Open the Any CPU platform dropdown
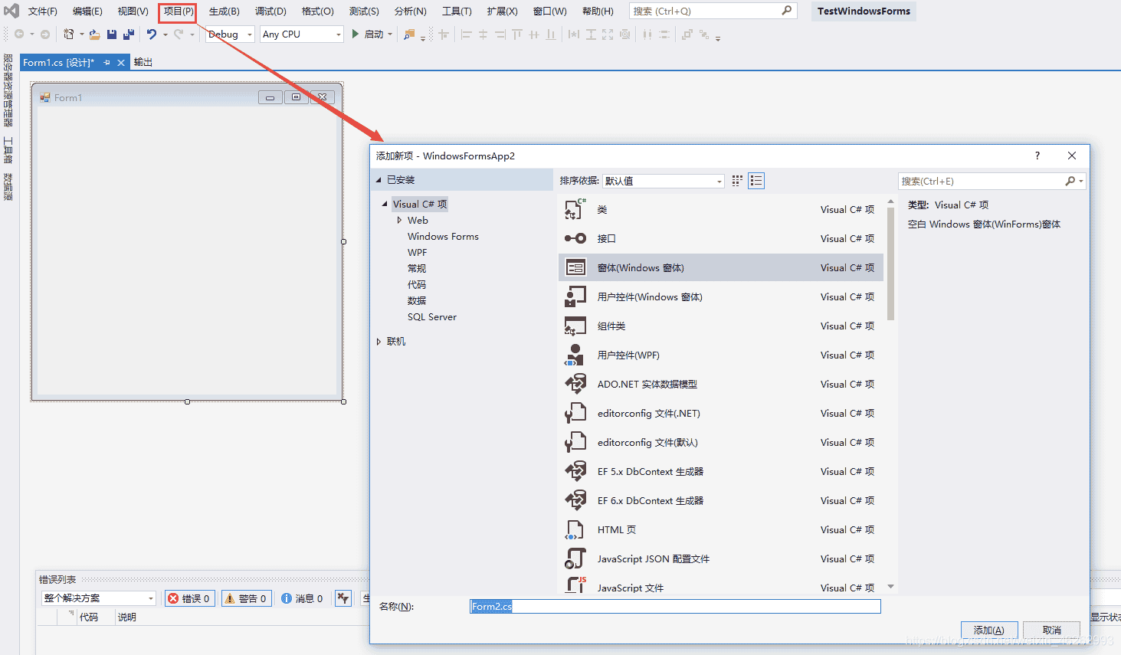The height and width of the screenshot is (655, 1121). tap(339, 34)
